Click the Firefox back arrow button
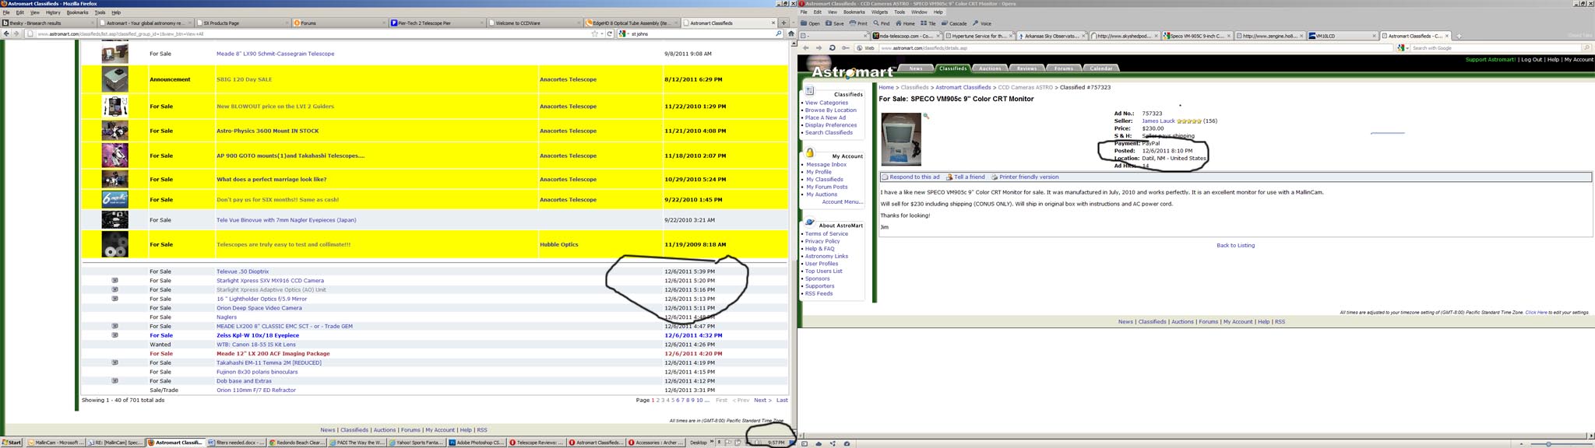This screenshot has width=1595, height=448. click(7, 33)
